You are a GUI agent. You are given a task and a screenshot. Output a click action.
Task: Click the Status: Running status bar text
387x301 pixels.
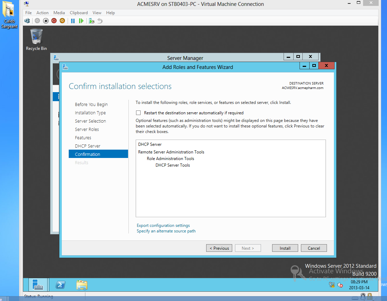39,296
